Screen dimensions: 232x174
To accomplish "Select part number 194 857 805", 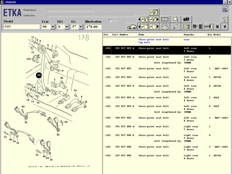I will (x=123, y=118).
